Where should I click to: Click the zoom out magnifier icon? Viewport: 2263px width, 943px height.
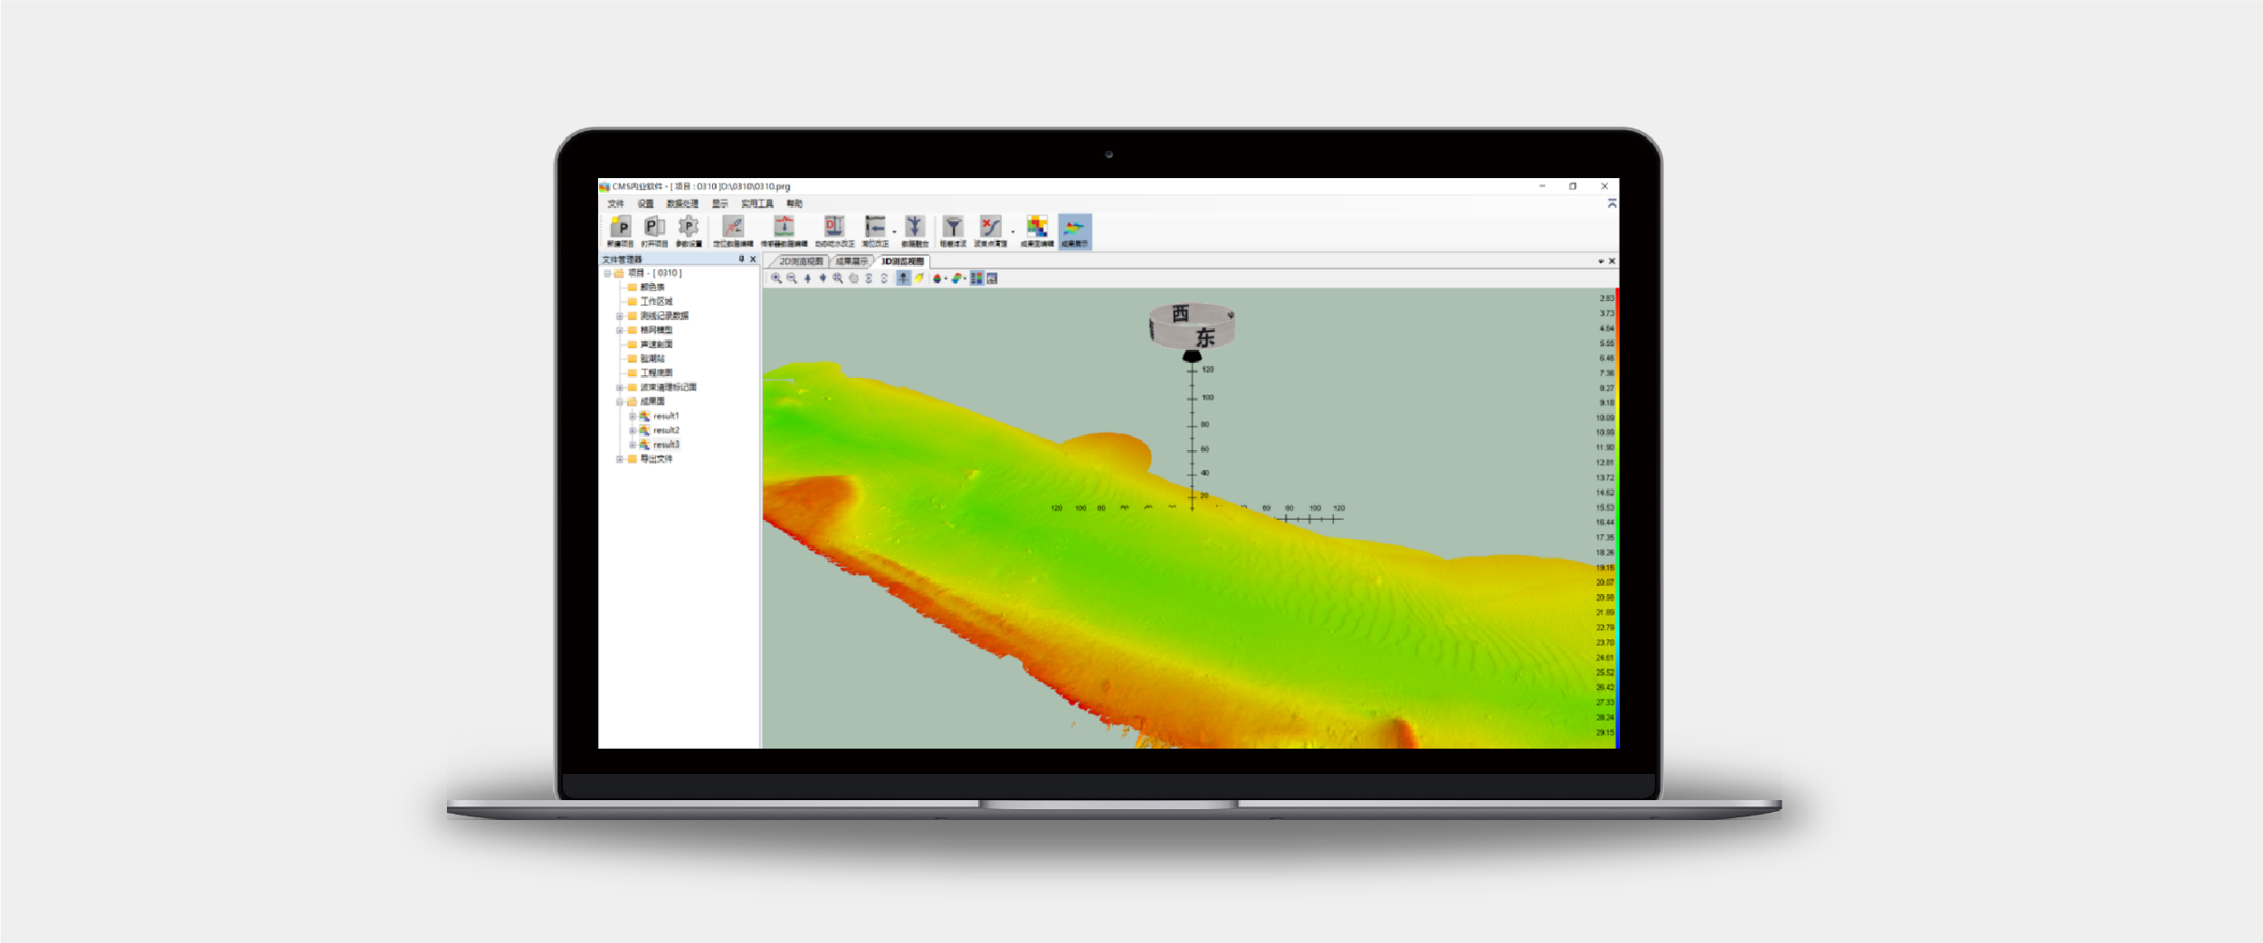tap(792, 278)
